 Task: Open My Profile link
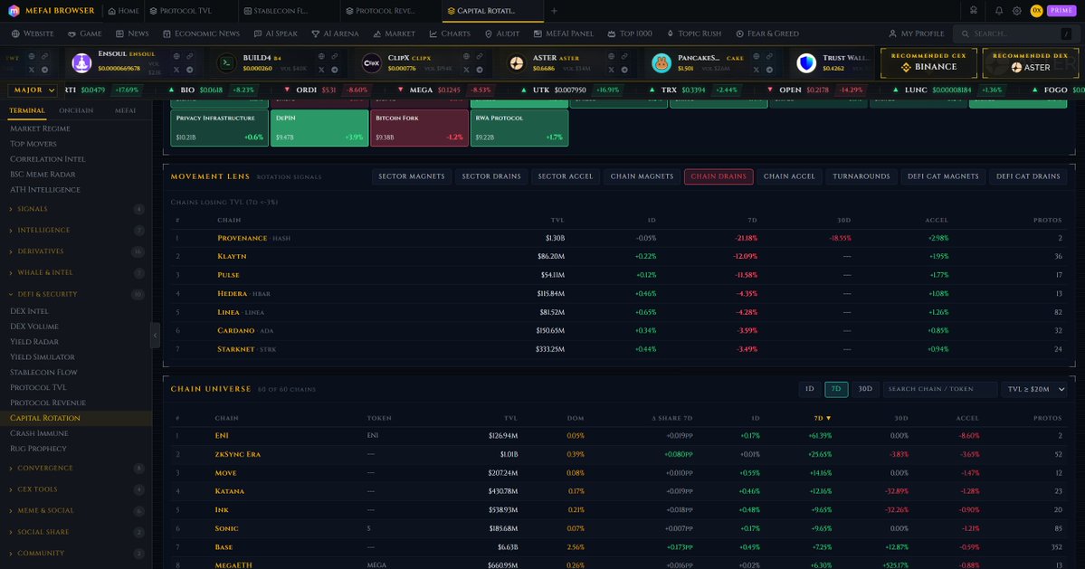point(916,33)
